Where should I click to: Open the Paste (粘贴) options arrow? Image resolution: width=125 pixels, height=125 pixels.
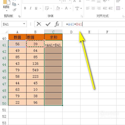click(x=6, y=11)
